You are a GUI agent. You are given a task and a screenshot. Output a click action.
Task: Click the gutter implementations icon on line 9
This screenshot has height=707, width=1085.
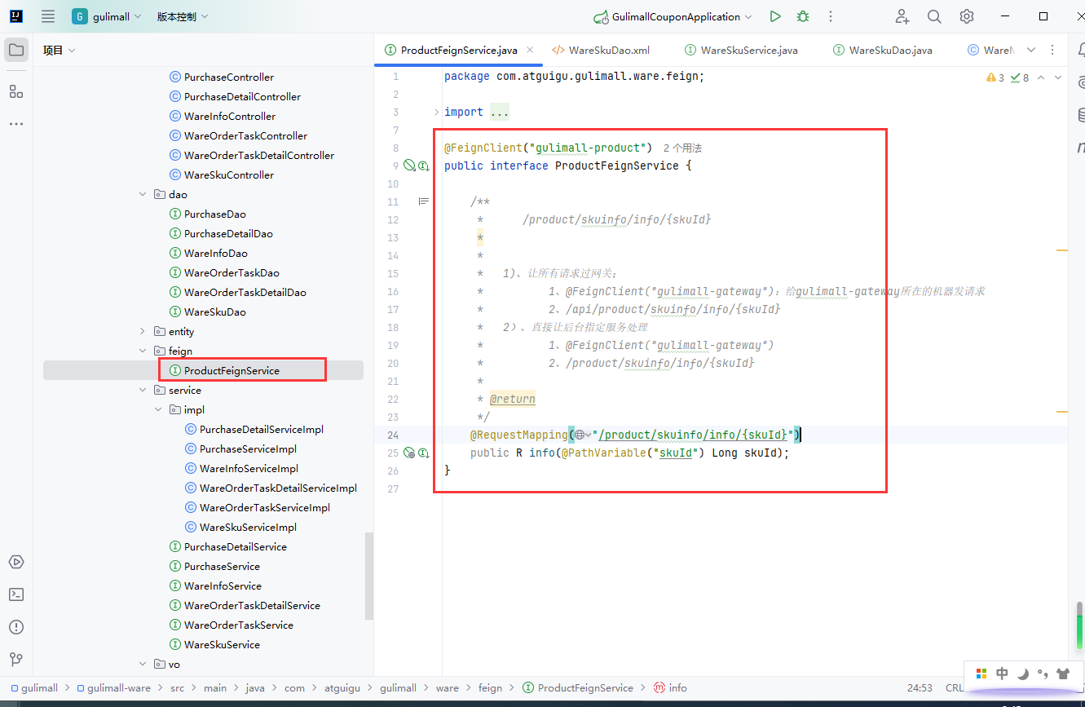(x=423, y=166)
